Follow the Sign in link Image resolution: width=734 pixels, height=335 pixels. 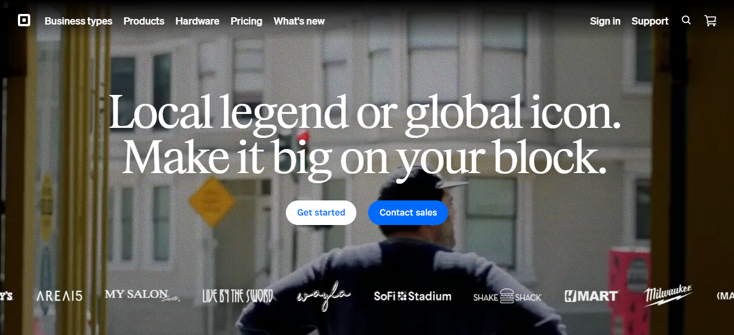pyautogui.click(x=605, y=21)
